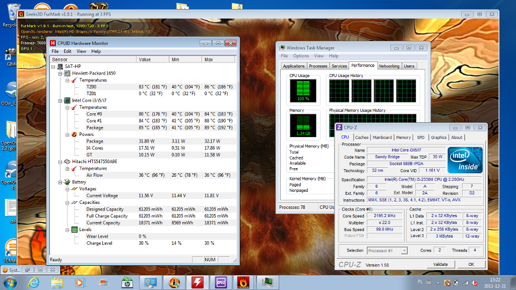Image resolution: width=516 pixels, height=290 pixels.
Task: Collapse the Powers section
Action: tap(67, 135)
